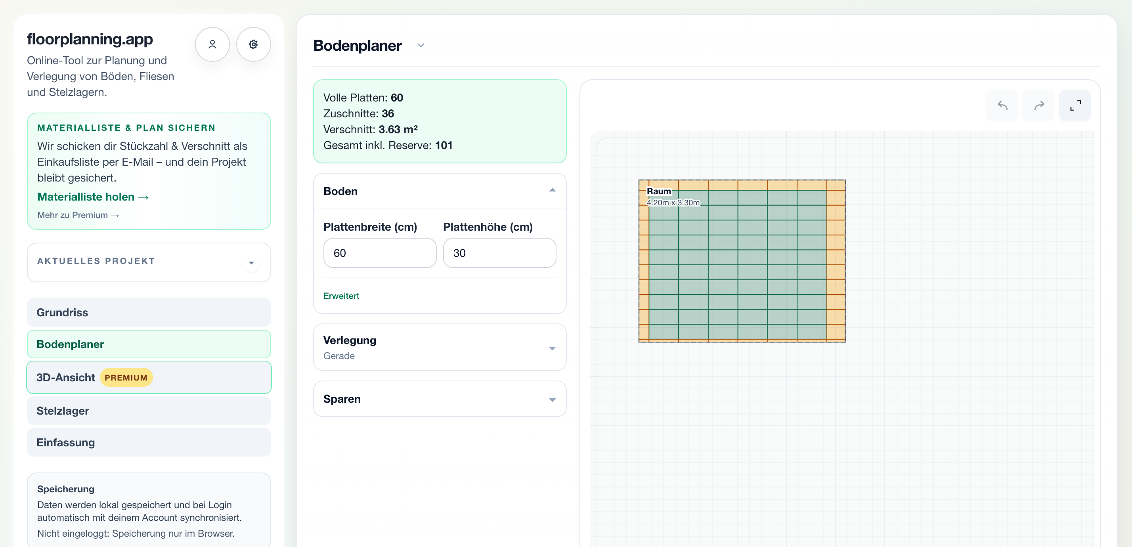Follow the Mehr zu Premium link
The height and width of the screenshot is (547, 1132).
pos(78,215)
